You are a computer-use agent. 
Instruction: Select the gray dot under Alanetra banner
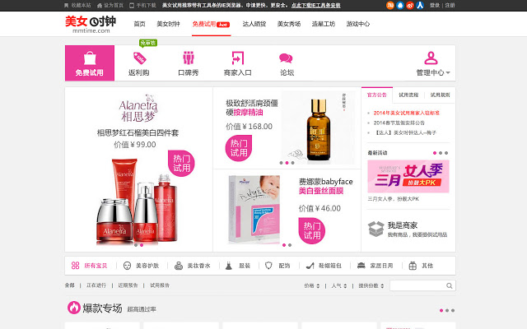coord(136,245)
